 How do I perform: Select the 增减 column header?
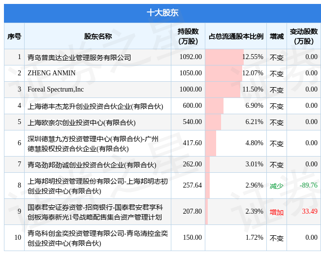(x=277, y=36)
